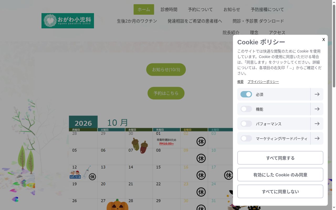Screen dimensions: 336x210
Task: Select 生後2か月のワクチン in navigation
Action: pos(137,21)
